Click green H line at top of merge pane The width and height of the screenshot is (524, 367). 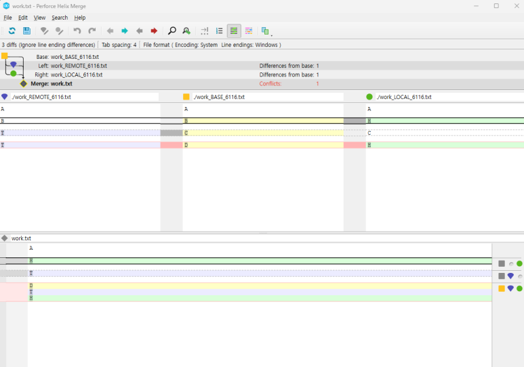pyautogui.click(x=260, y=261)
